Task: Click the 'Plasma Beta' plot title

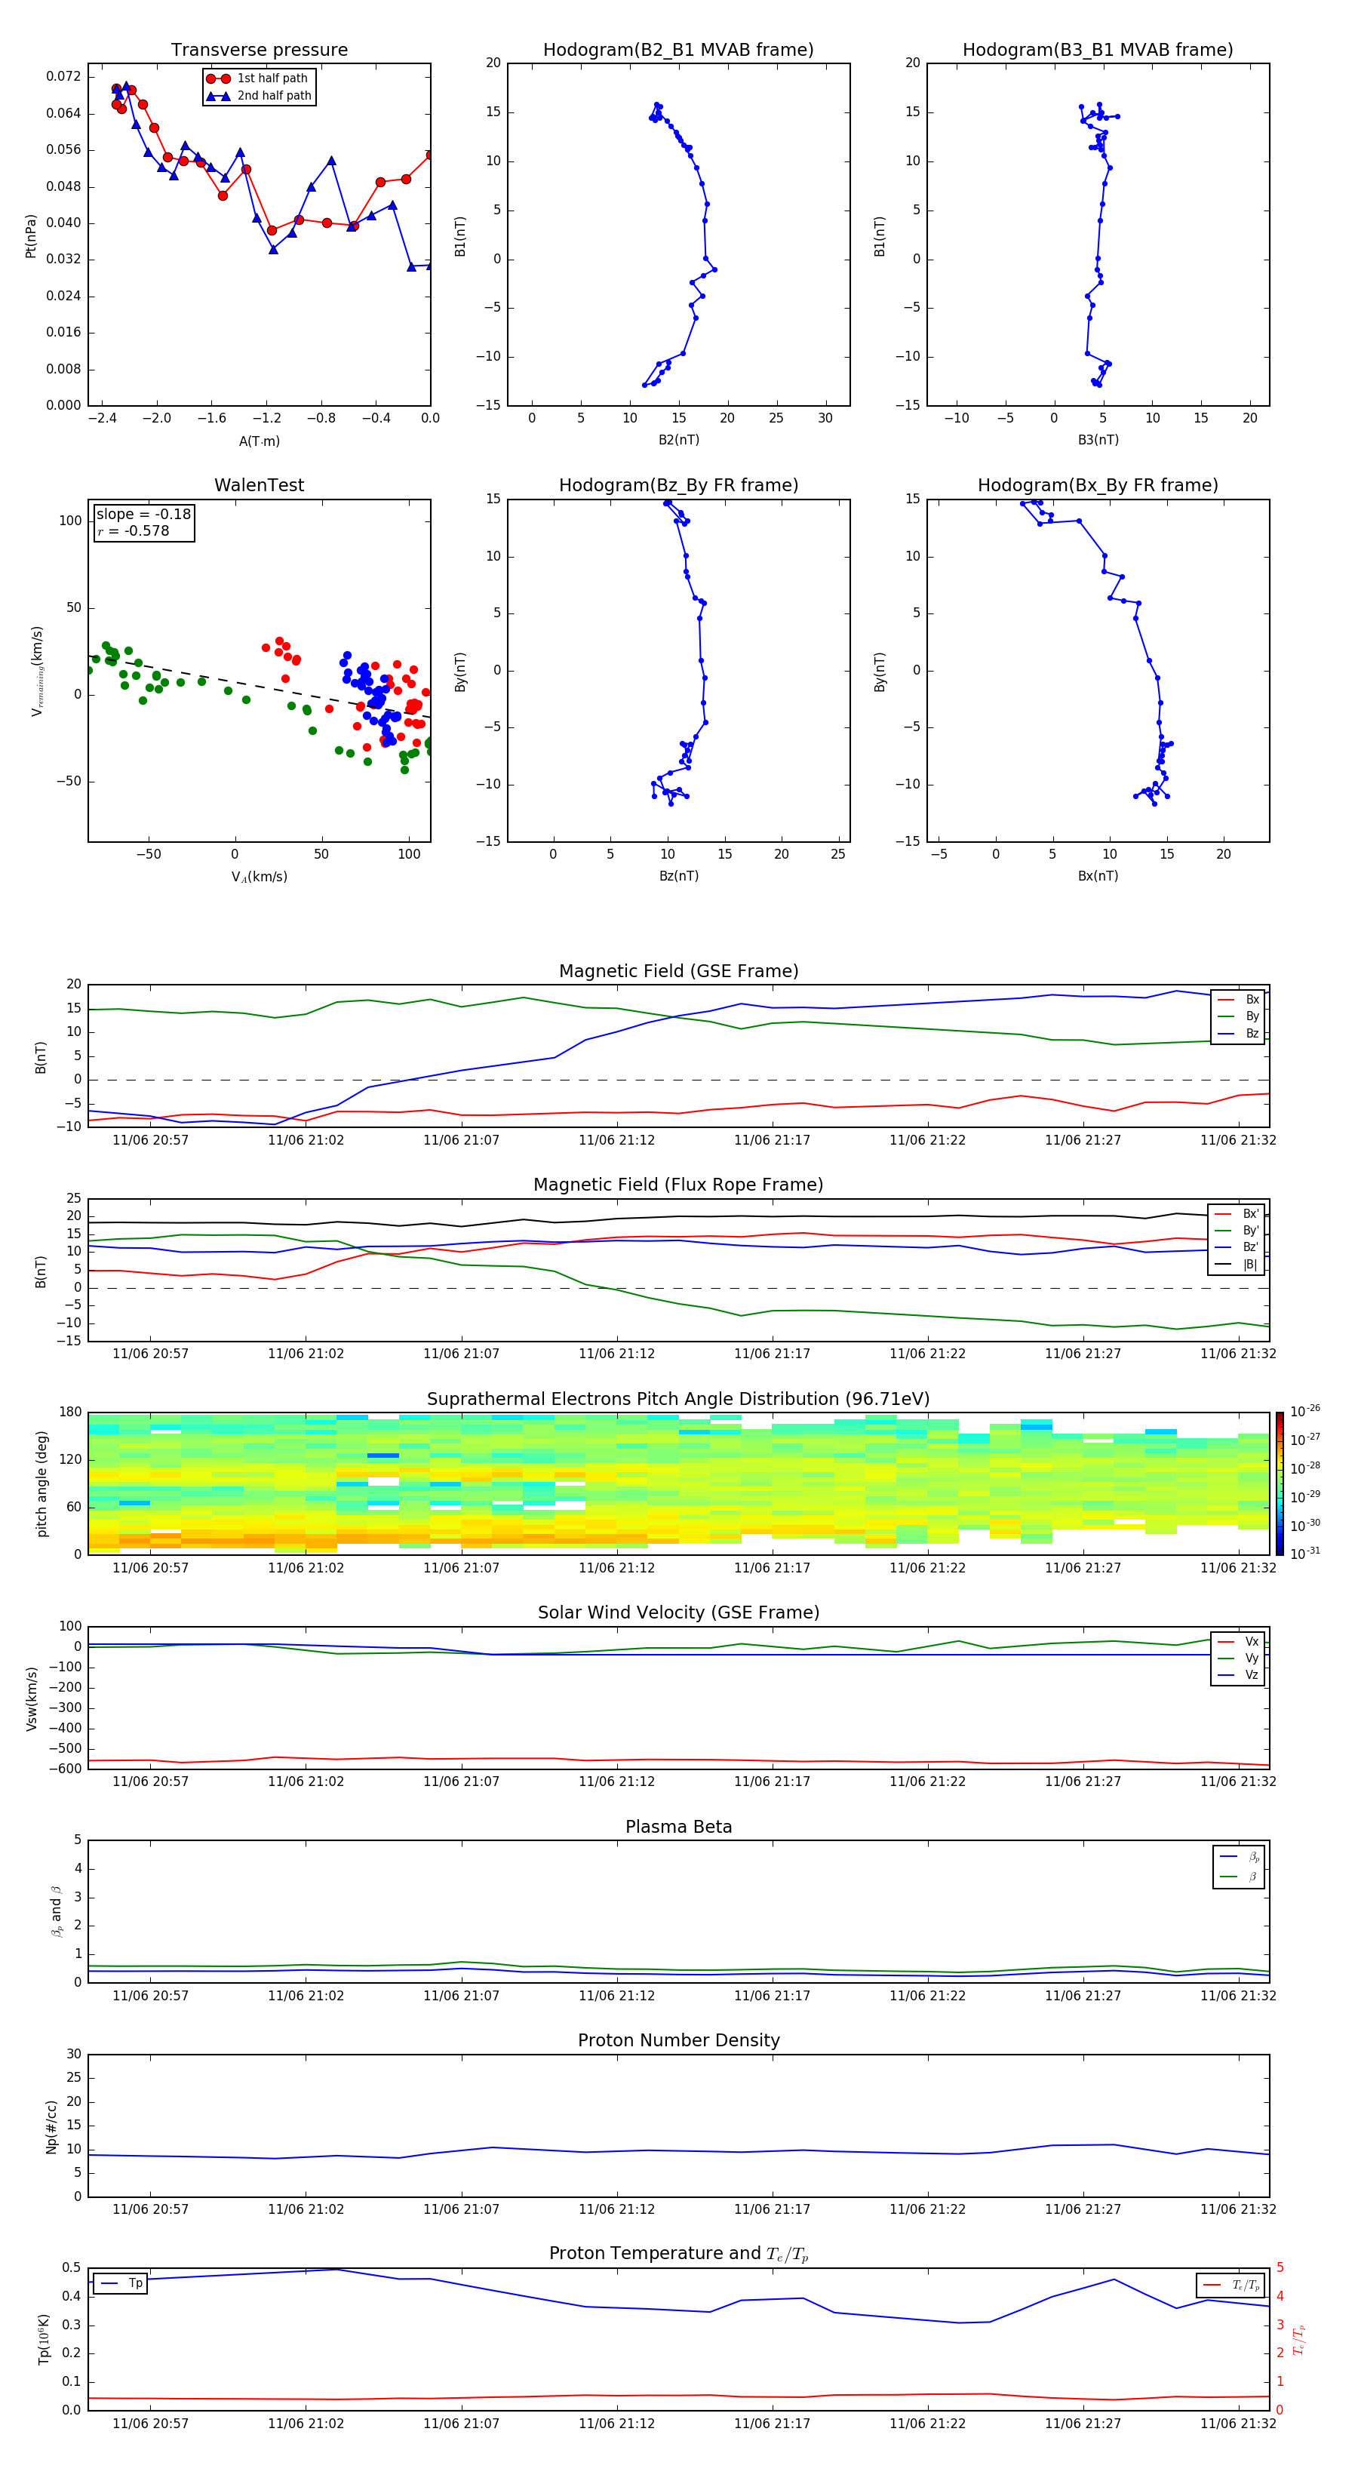Action: (678, 1828)
